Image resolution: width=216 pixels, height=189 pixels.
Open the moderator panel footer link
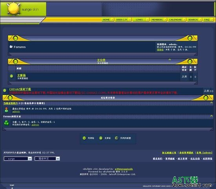(182, 159)
